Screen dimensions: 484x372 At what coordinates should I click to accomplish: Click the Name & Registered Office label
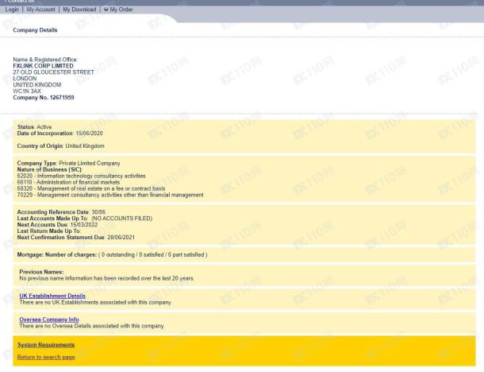[x=45, y=60]
